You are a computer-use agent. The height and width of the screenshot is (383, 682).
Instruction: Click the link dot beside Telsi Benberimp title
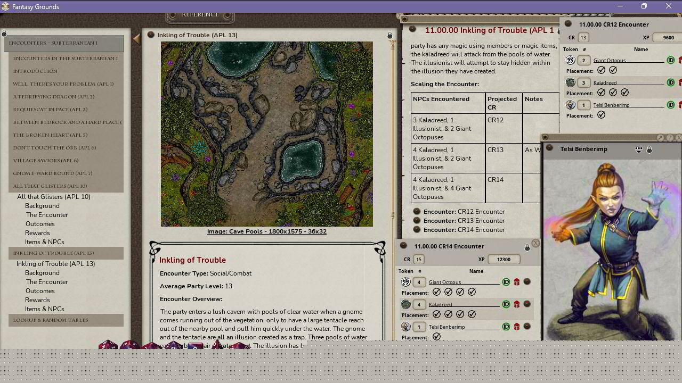(x=550, y=148)
